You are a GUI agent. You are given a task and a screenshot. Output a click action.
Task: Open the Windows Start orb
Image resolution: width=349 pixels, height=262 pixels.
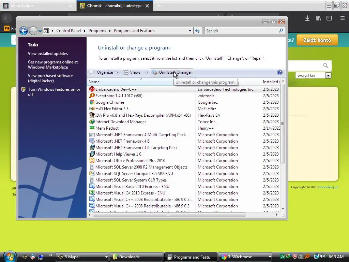coord(10,257)
